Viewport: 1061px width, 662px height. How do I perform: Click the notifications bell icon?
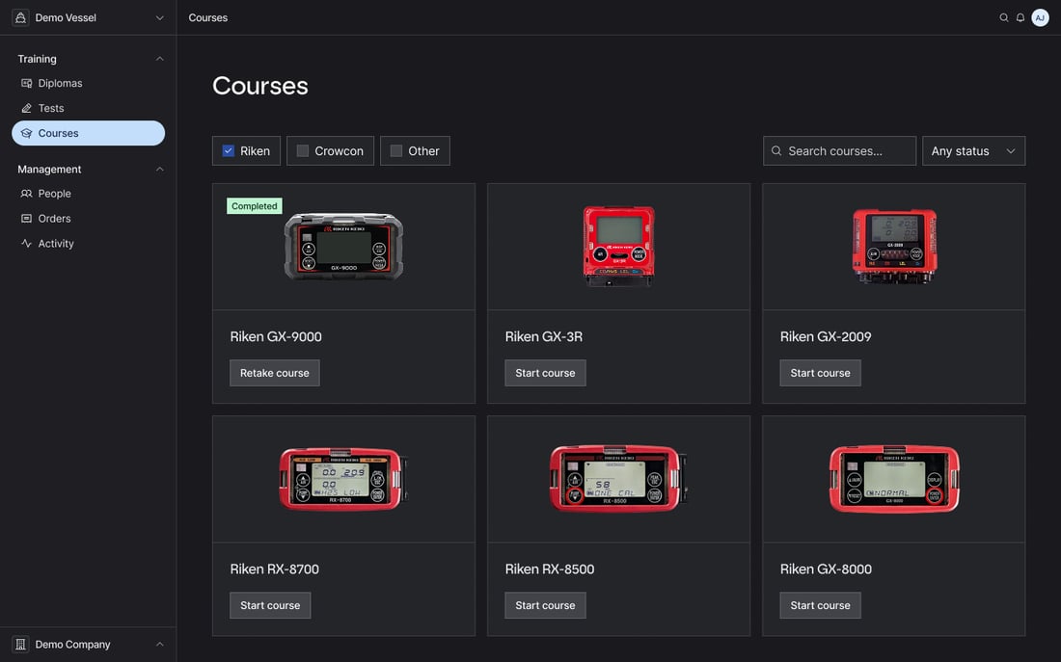pos(1020,16)
